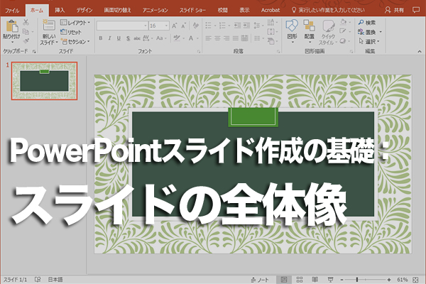Viewport: 426px width, 284px height.
Task: Insert a new slide with 新しいスライド icon
Action: (49, 26)
